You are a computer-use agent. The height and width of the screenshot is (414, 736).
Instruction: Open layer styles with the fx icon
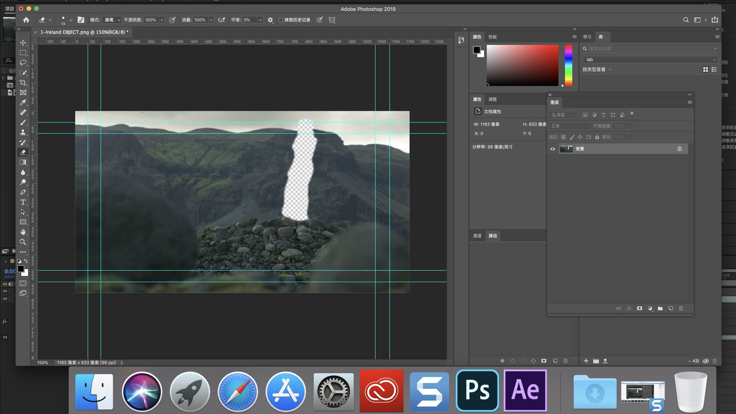pos(629,309)
